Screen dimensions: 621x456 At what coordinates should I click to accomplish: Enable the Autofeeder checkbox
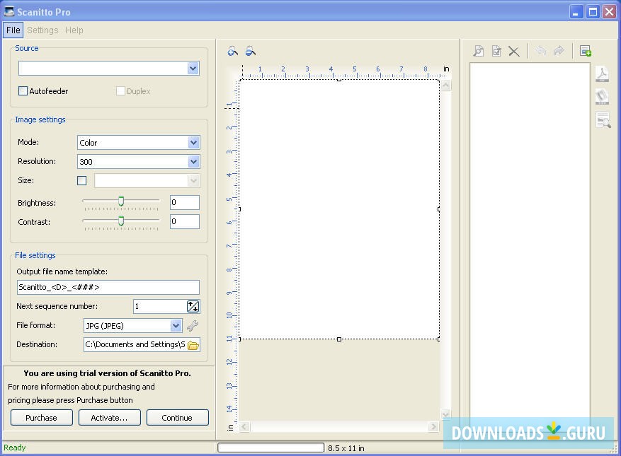[x=23, y=91]
